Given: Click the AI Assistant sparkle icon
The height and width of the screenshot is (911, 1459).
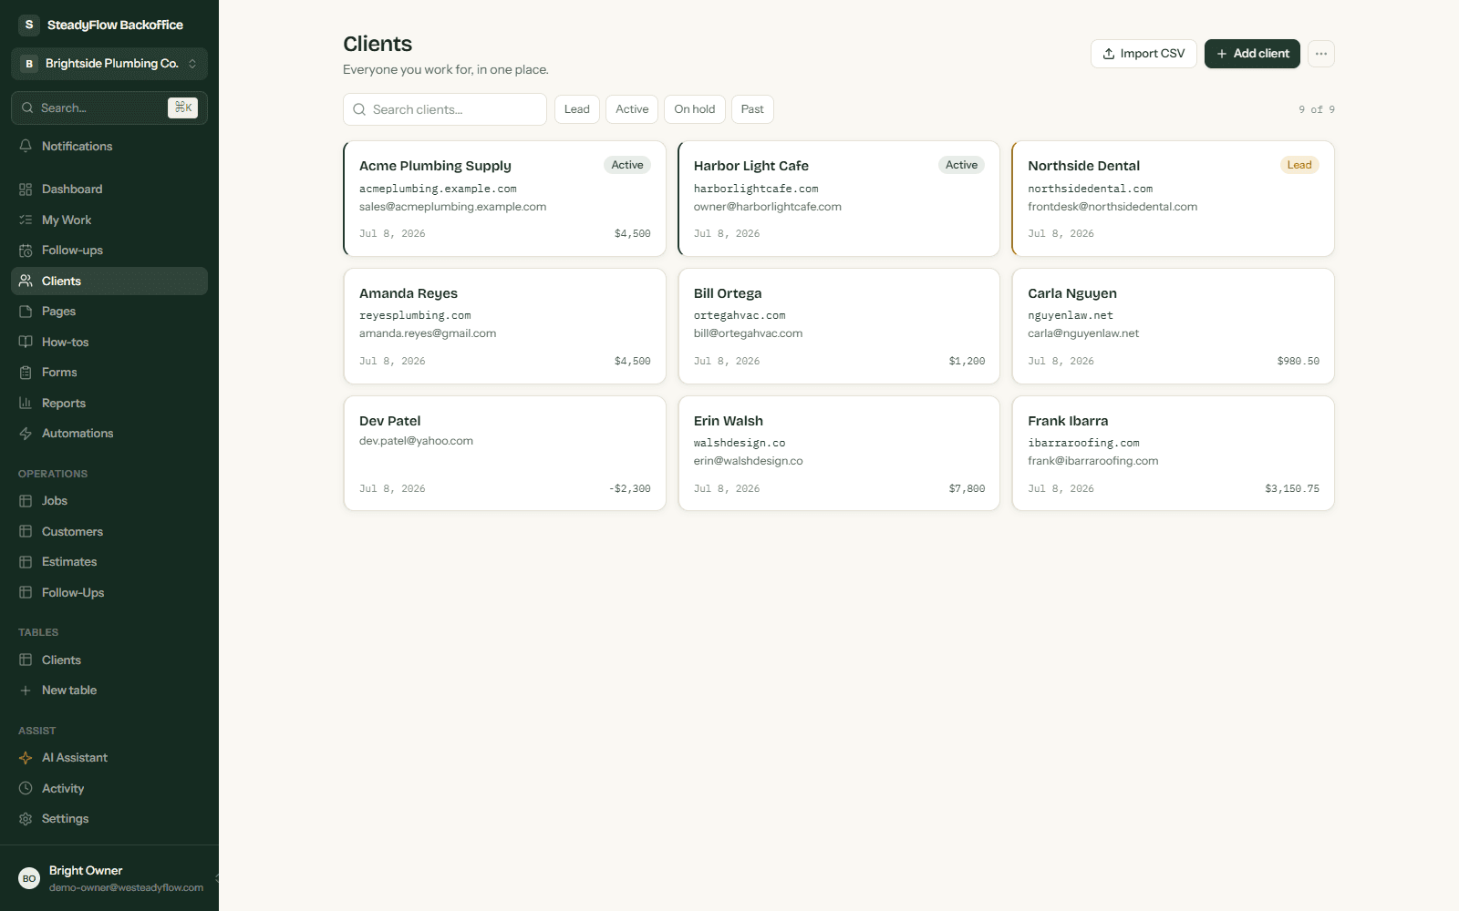Looking at the screenshot, I should coord(26,758).
